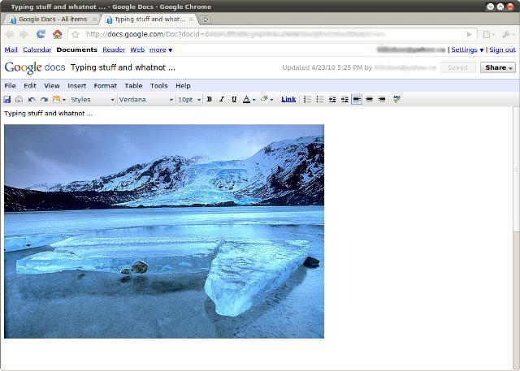Viewport: 520px width, 371px height.
Task: Select align center
Action: coord(369,99)
